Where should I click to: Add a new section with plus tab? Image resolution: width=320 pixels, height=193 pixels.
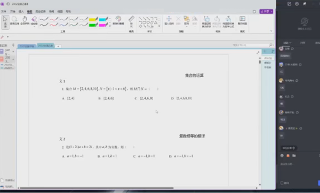click(x=58, y=47)
